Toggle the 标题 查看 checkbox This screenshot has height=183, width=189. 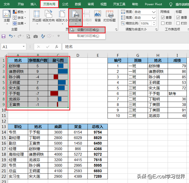[x=178, y=18]
